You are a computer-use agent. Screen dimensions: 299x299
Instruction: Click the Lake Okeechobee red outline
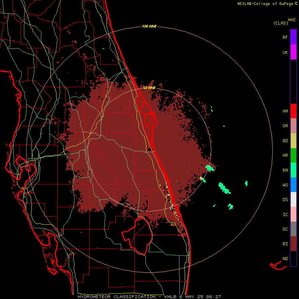(x=137, y=236)
